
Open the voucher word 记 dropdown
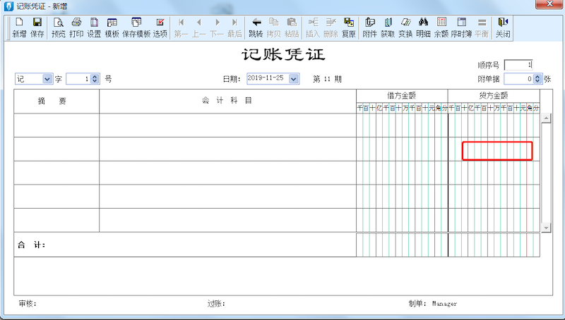[x=47, y=79]
